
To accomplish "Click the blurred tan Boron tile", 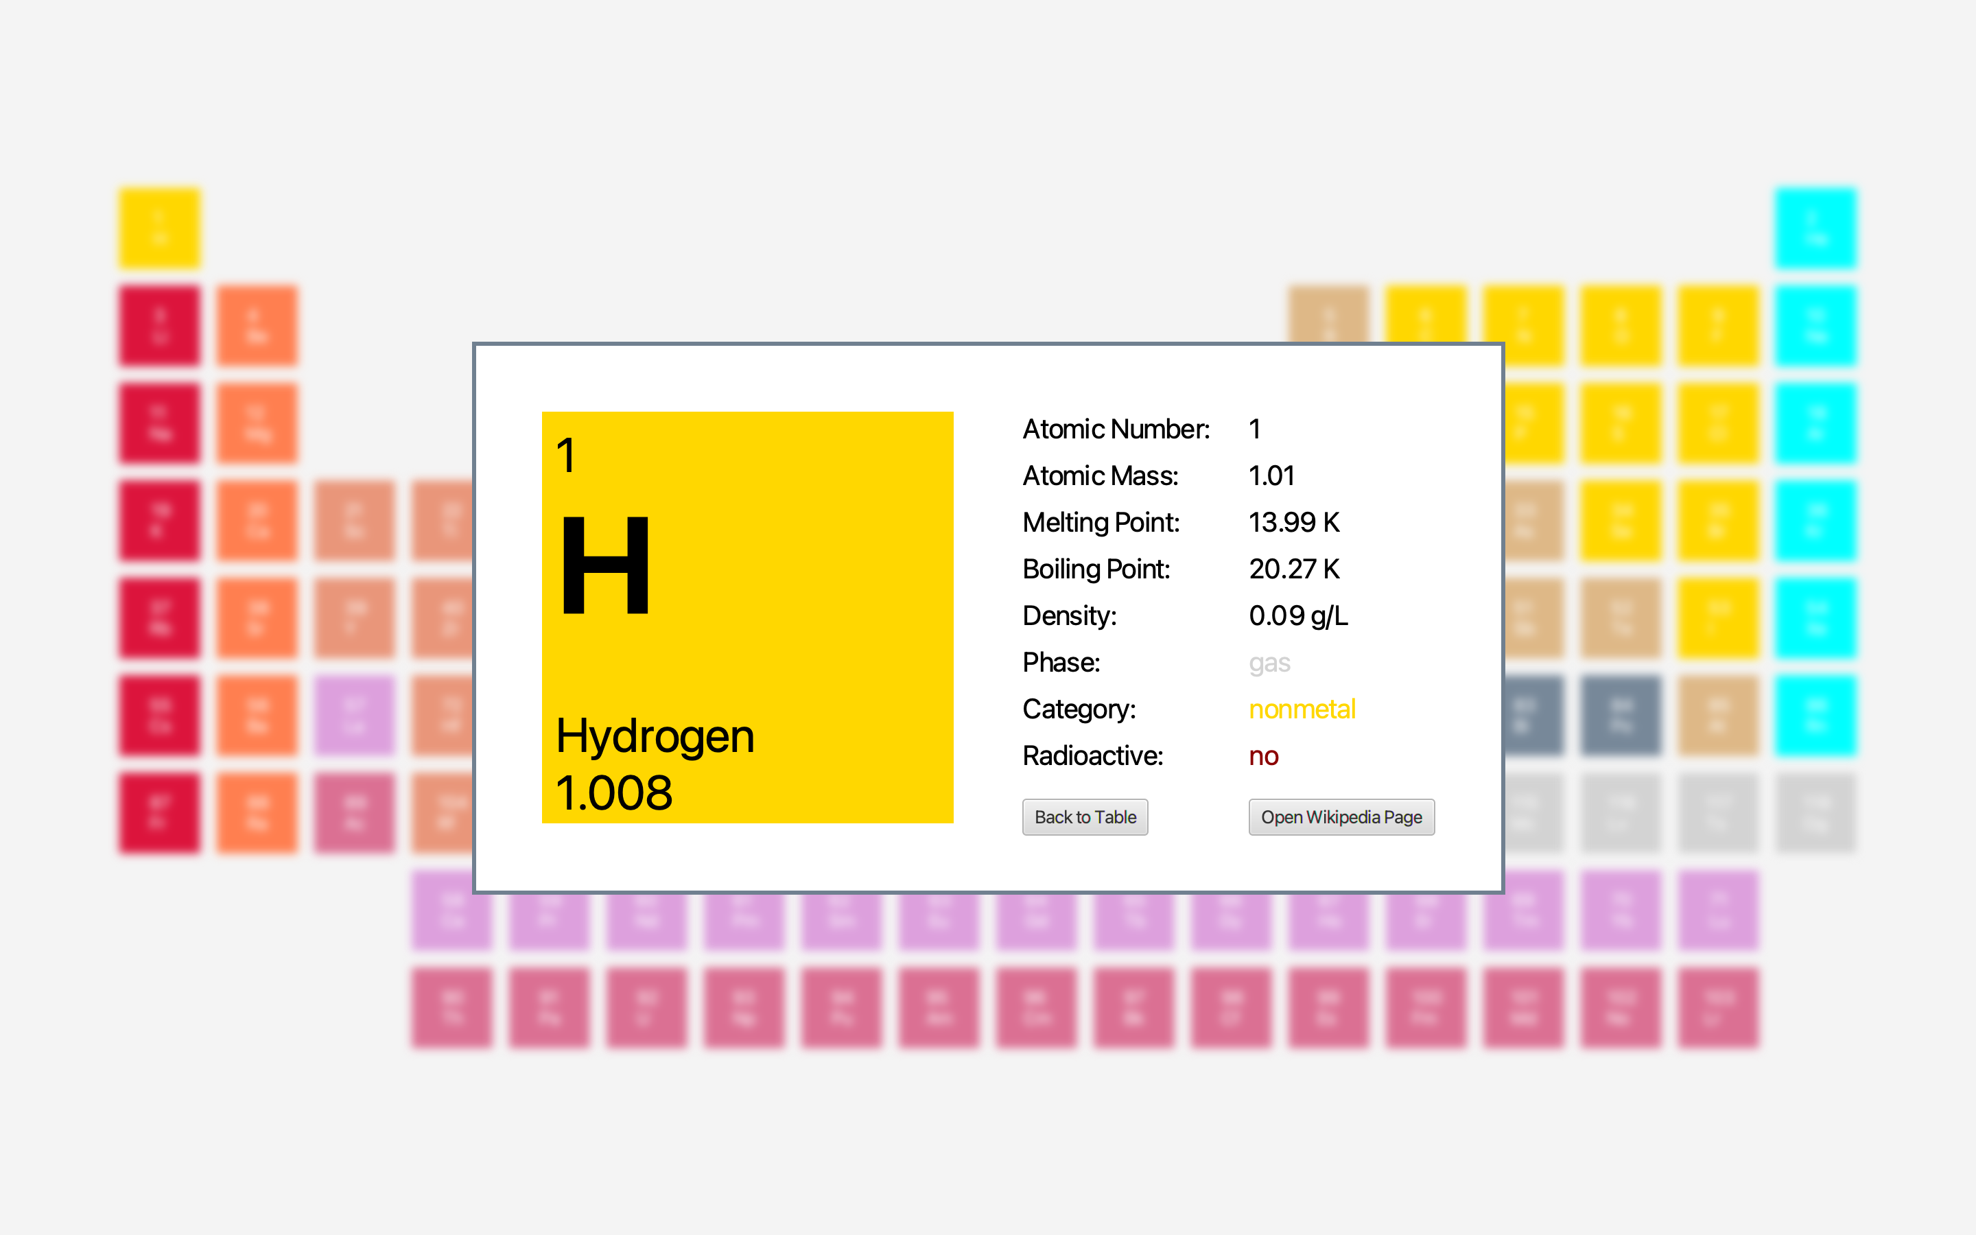I will (1328, 314).
